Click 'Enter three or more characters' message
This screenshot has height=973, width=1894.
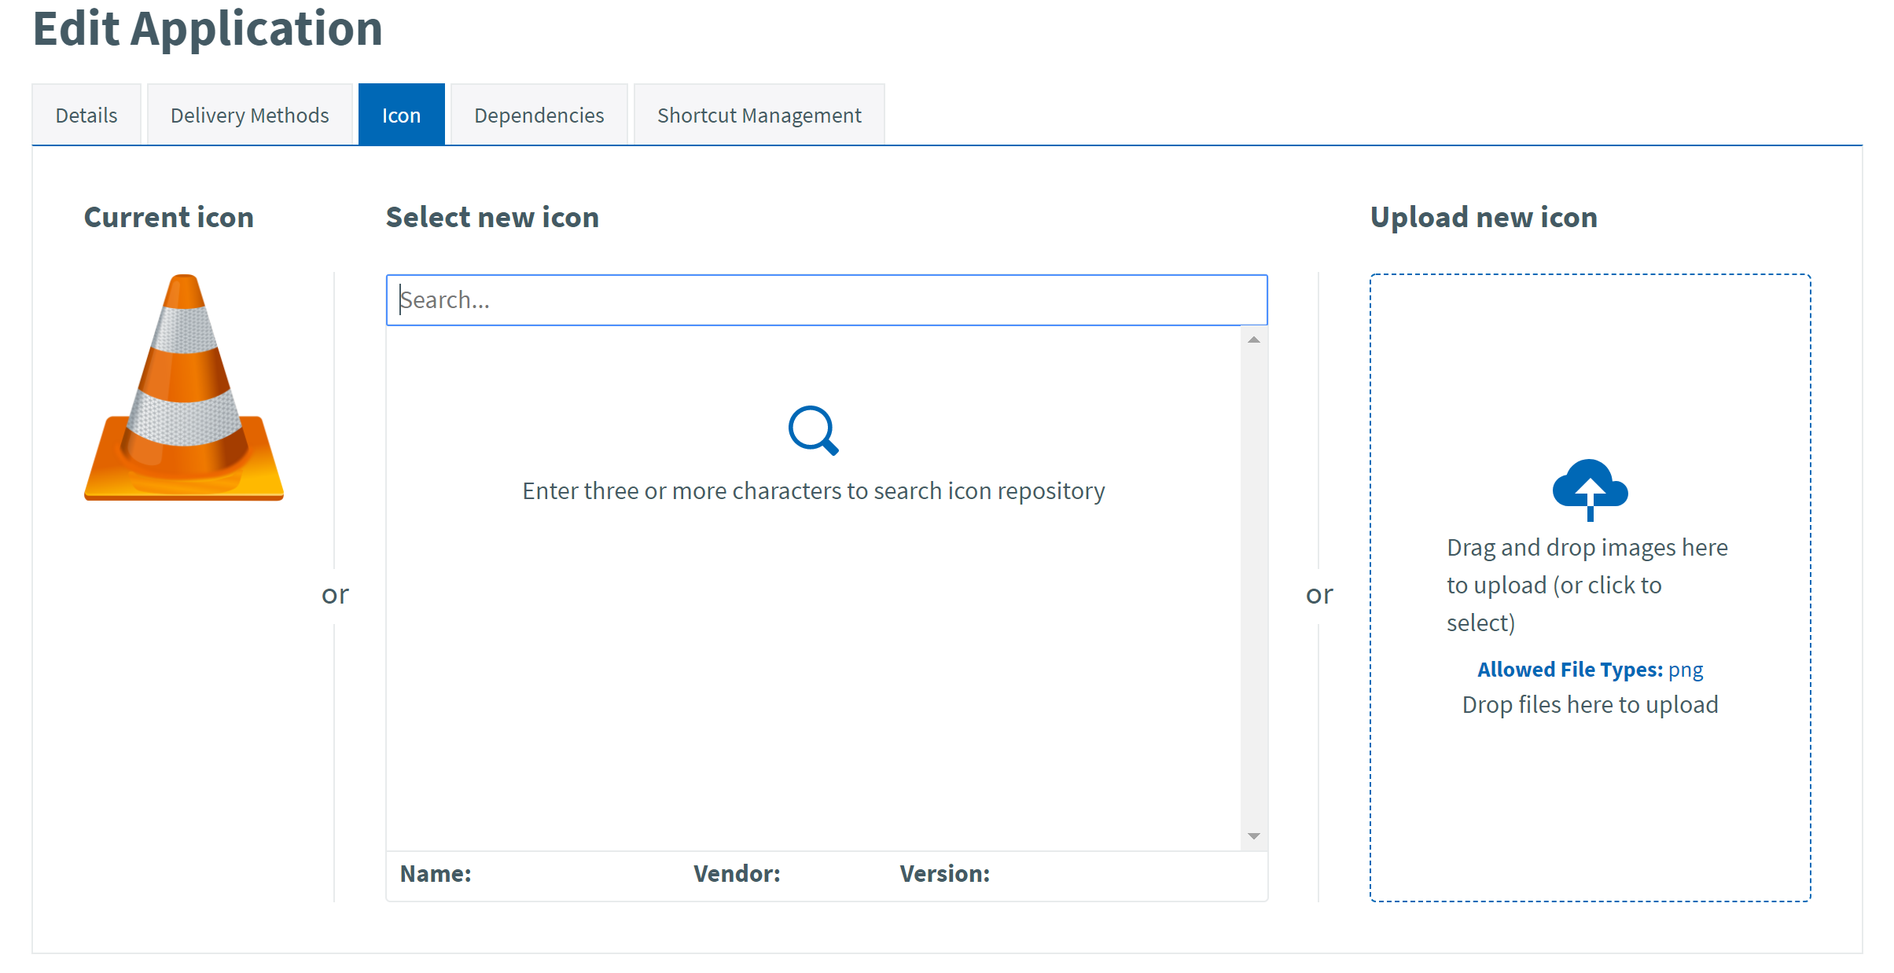[813, 491]
